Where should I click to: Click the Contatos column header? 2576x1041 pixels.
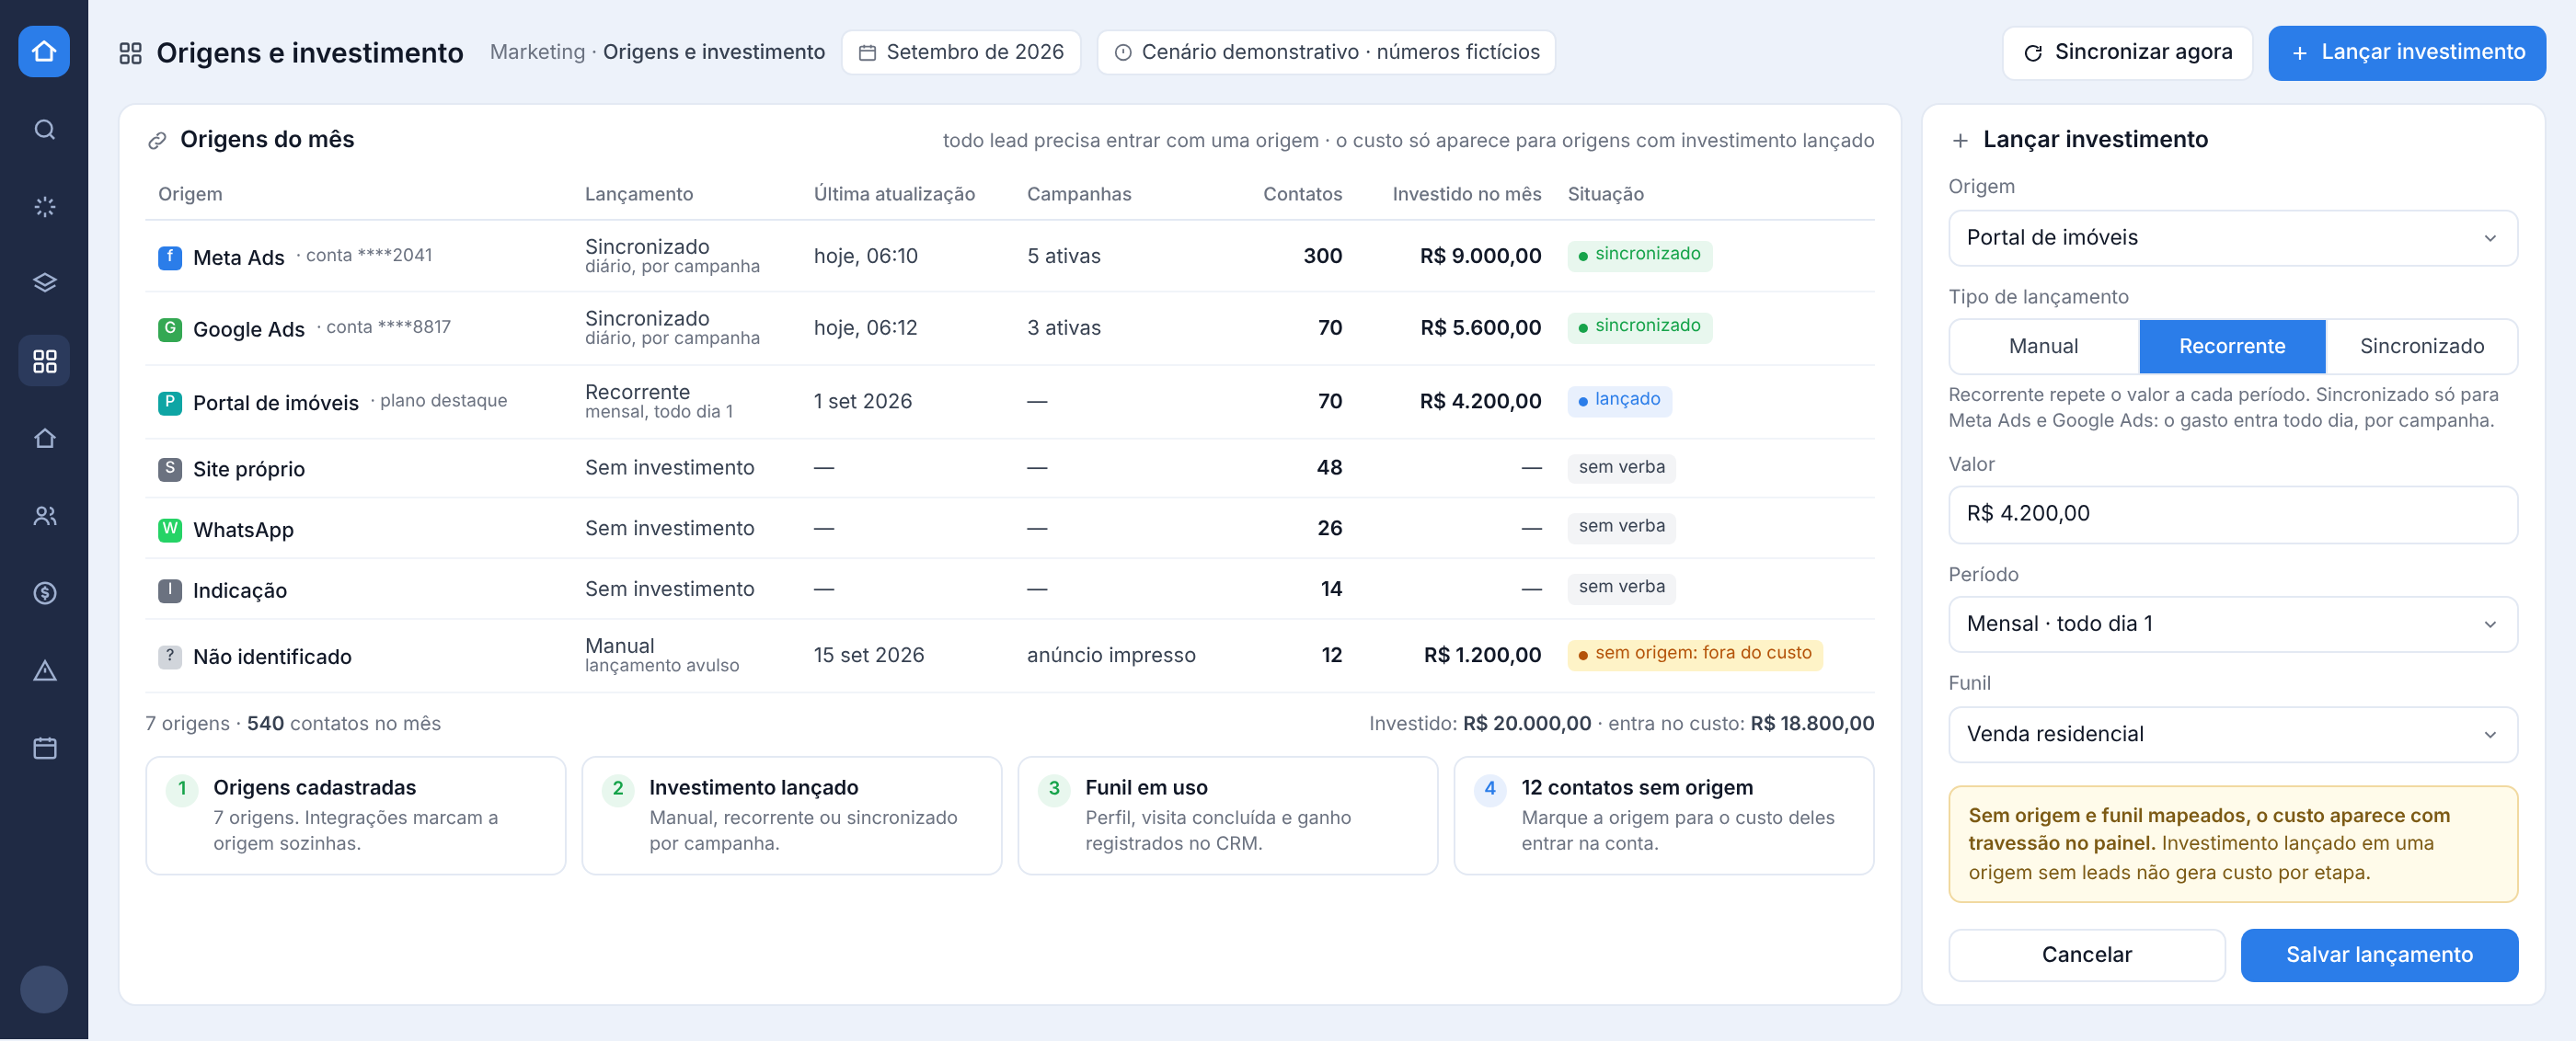[x=1302, y=194]
